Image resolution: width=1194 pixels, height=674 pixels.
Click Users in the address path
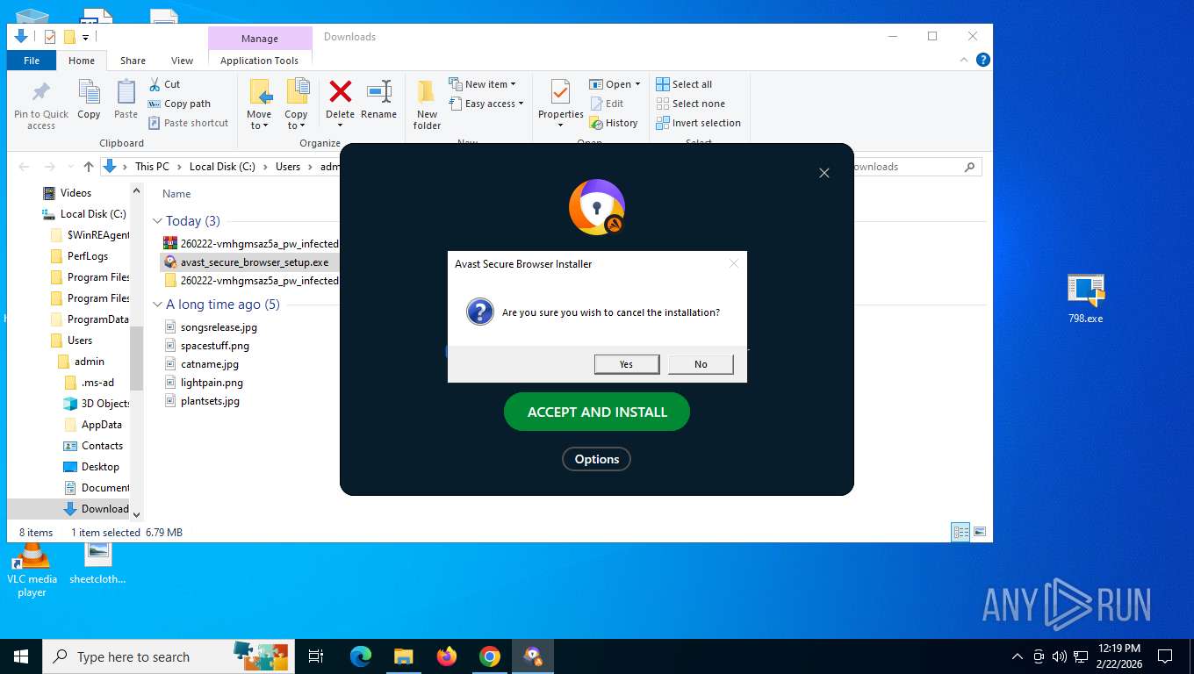point(288,167)
